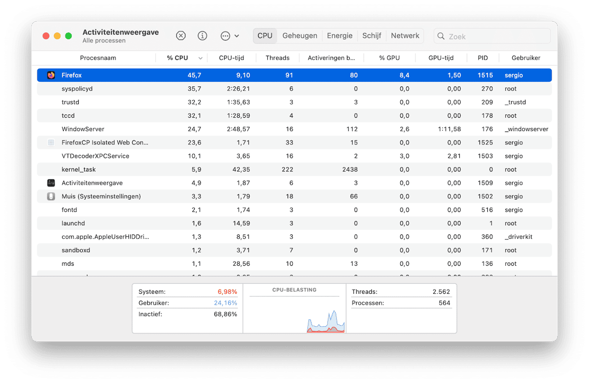Select the trustd process row
This screenshot has width=589, height=383.
pyautogui.click(x=294, y=102)
